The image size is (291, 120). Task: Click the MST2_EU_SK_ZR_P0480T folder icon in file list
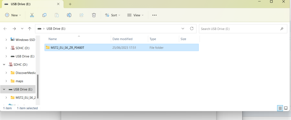tap(48, 47)
